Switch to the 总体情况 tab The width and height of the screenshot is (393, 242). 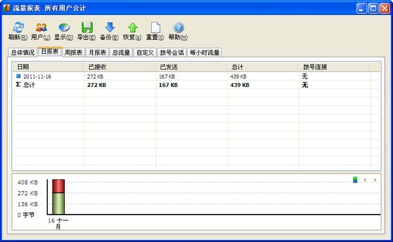pyautogui.click(x=22, y=52)
